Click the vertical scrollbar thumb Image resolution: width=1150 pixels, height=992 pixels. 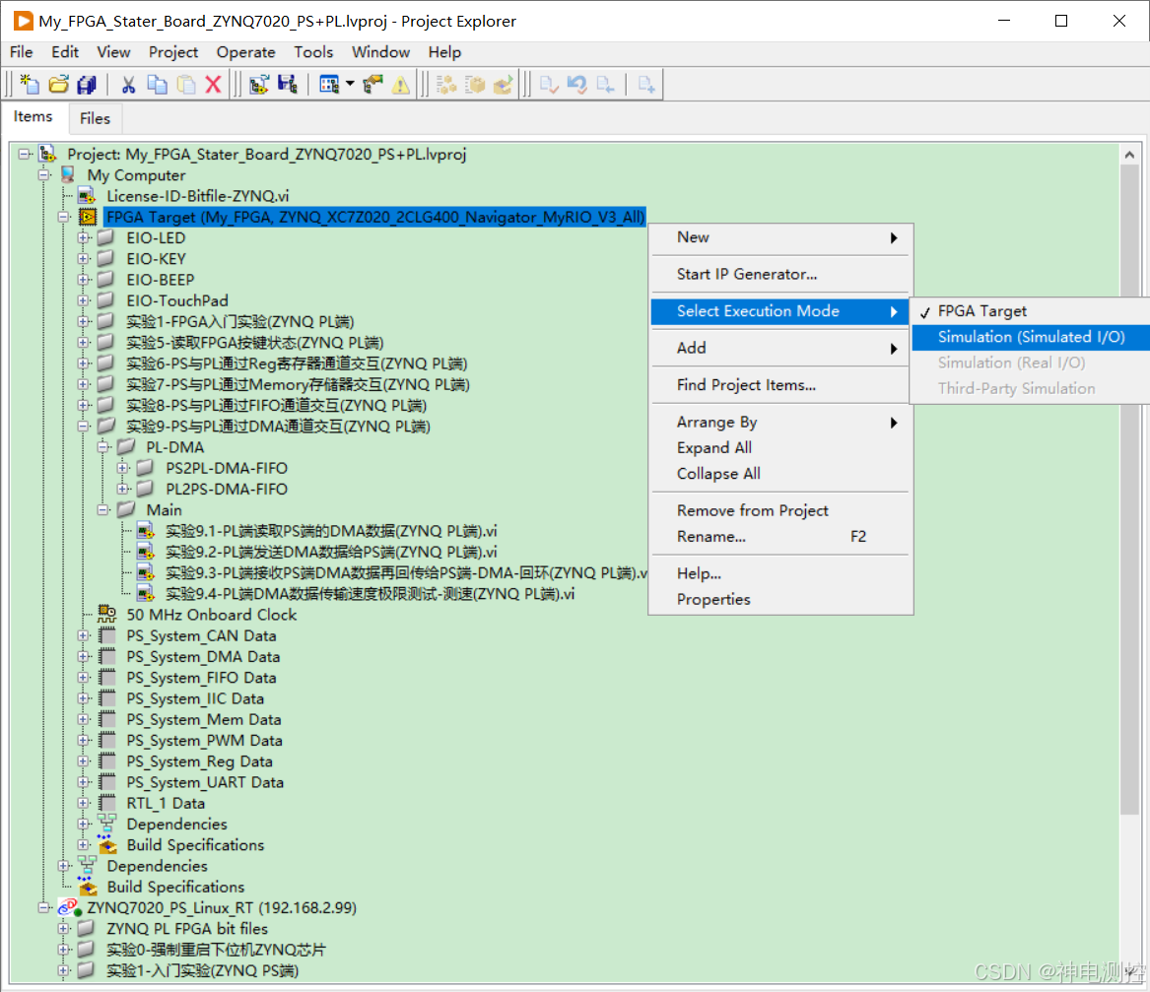click(x=1129, y=489)
